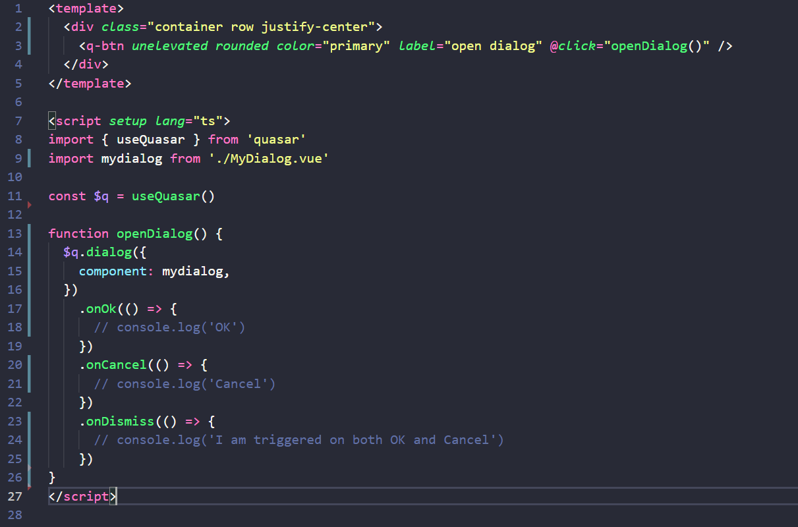The height and width of the screenshot is (527, 798).
Task: Click useQuasar inside the import braces
Action: click(x=151, y=139)
